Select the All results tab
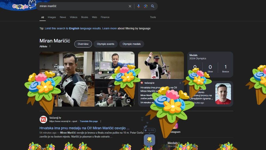 pyautogui.click(x=42, y=17)
